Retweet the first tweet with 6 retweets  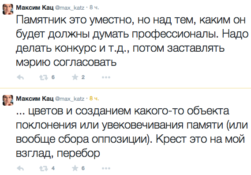coord(44,77)
